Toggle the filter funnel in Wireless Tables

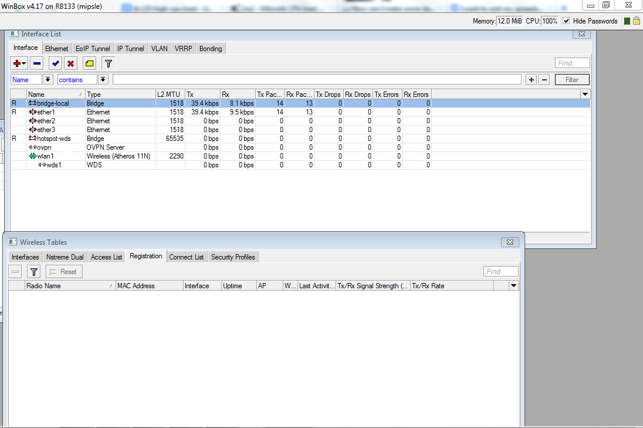tap(33, 271)
